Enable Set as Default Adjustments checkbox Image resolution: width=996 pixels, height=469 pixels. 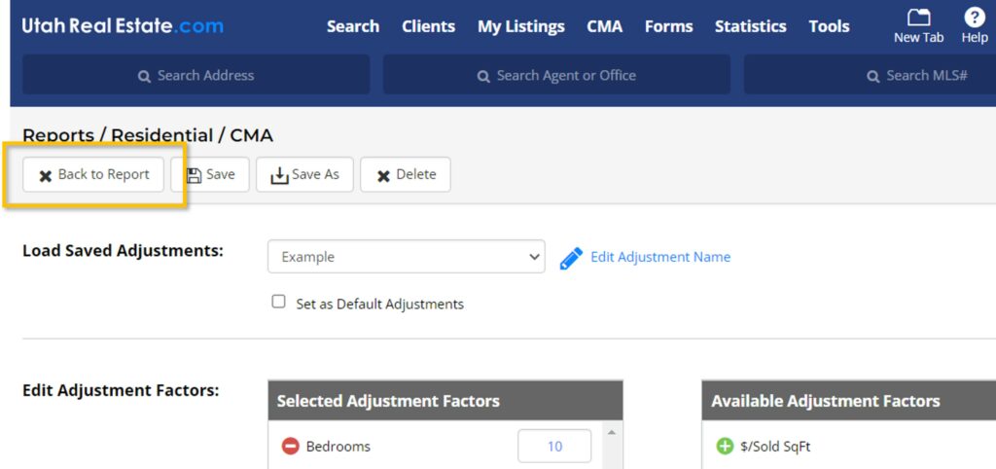point(279,303)
